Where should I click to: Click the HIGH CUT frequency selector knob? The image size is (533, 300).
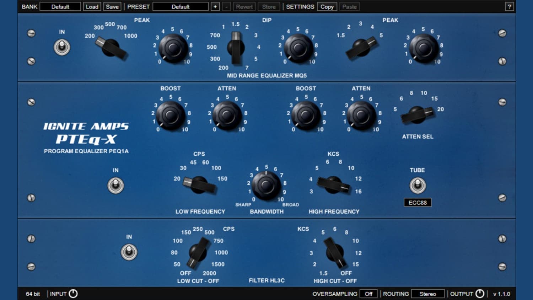point(335,252)
